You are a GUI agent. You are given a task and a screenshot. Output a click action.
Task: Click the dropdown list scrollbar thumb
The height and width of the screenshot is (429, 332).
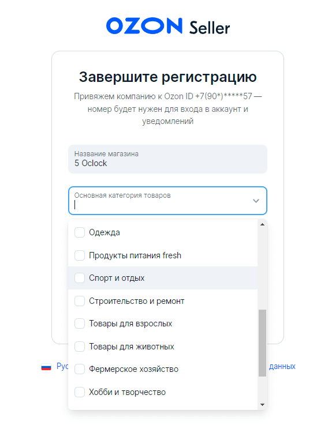[262, 343]
